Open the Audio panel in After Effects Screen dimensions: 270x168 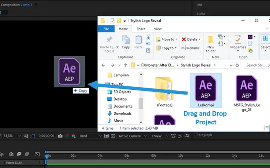[x=200, y=14]
